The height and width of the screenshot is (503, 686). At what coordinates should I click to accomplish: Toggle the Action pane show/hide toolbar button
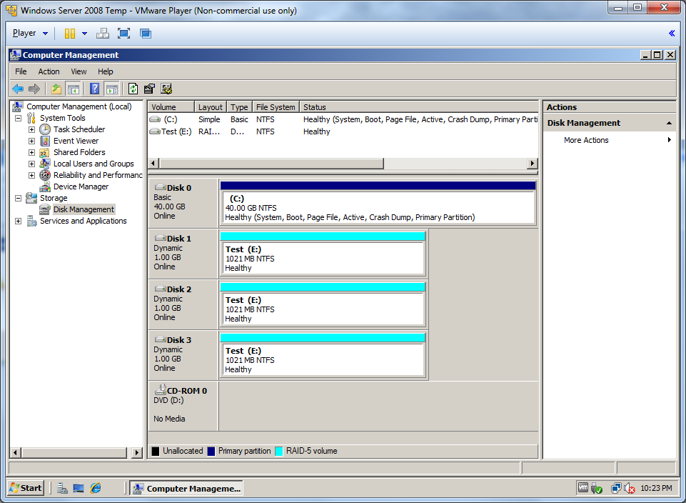pyautogui.click(x=112, y=89)
